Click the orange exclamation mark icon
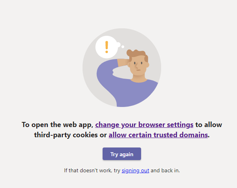237x188 pixels. 107,47
